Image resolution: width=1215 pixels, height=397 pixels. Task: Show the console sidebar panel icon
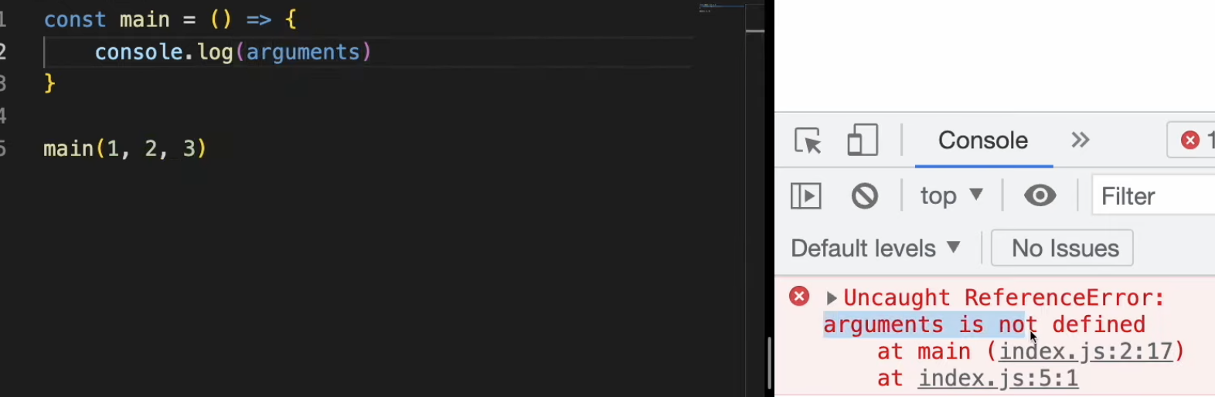(x=806, y=195)
